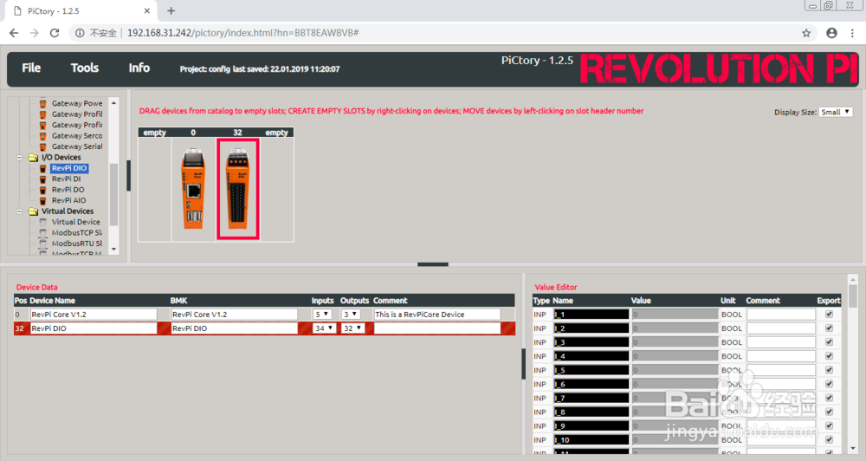
Task: Open the Display Size dropdown
Action: [x=836, y=112]
